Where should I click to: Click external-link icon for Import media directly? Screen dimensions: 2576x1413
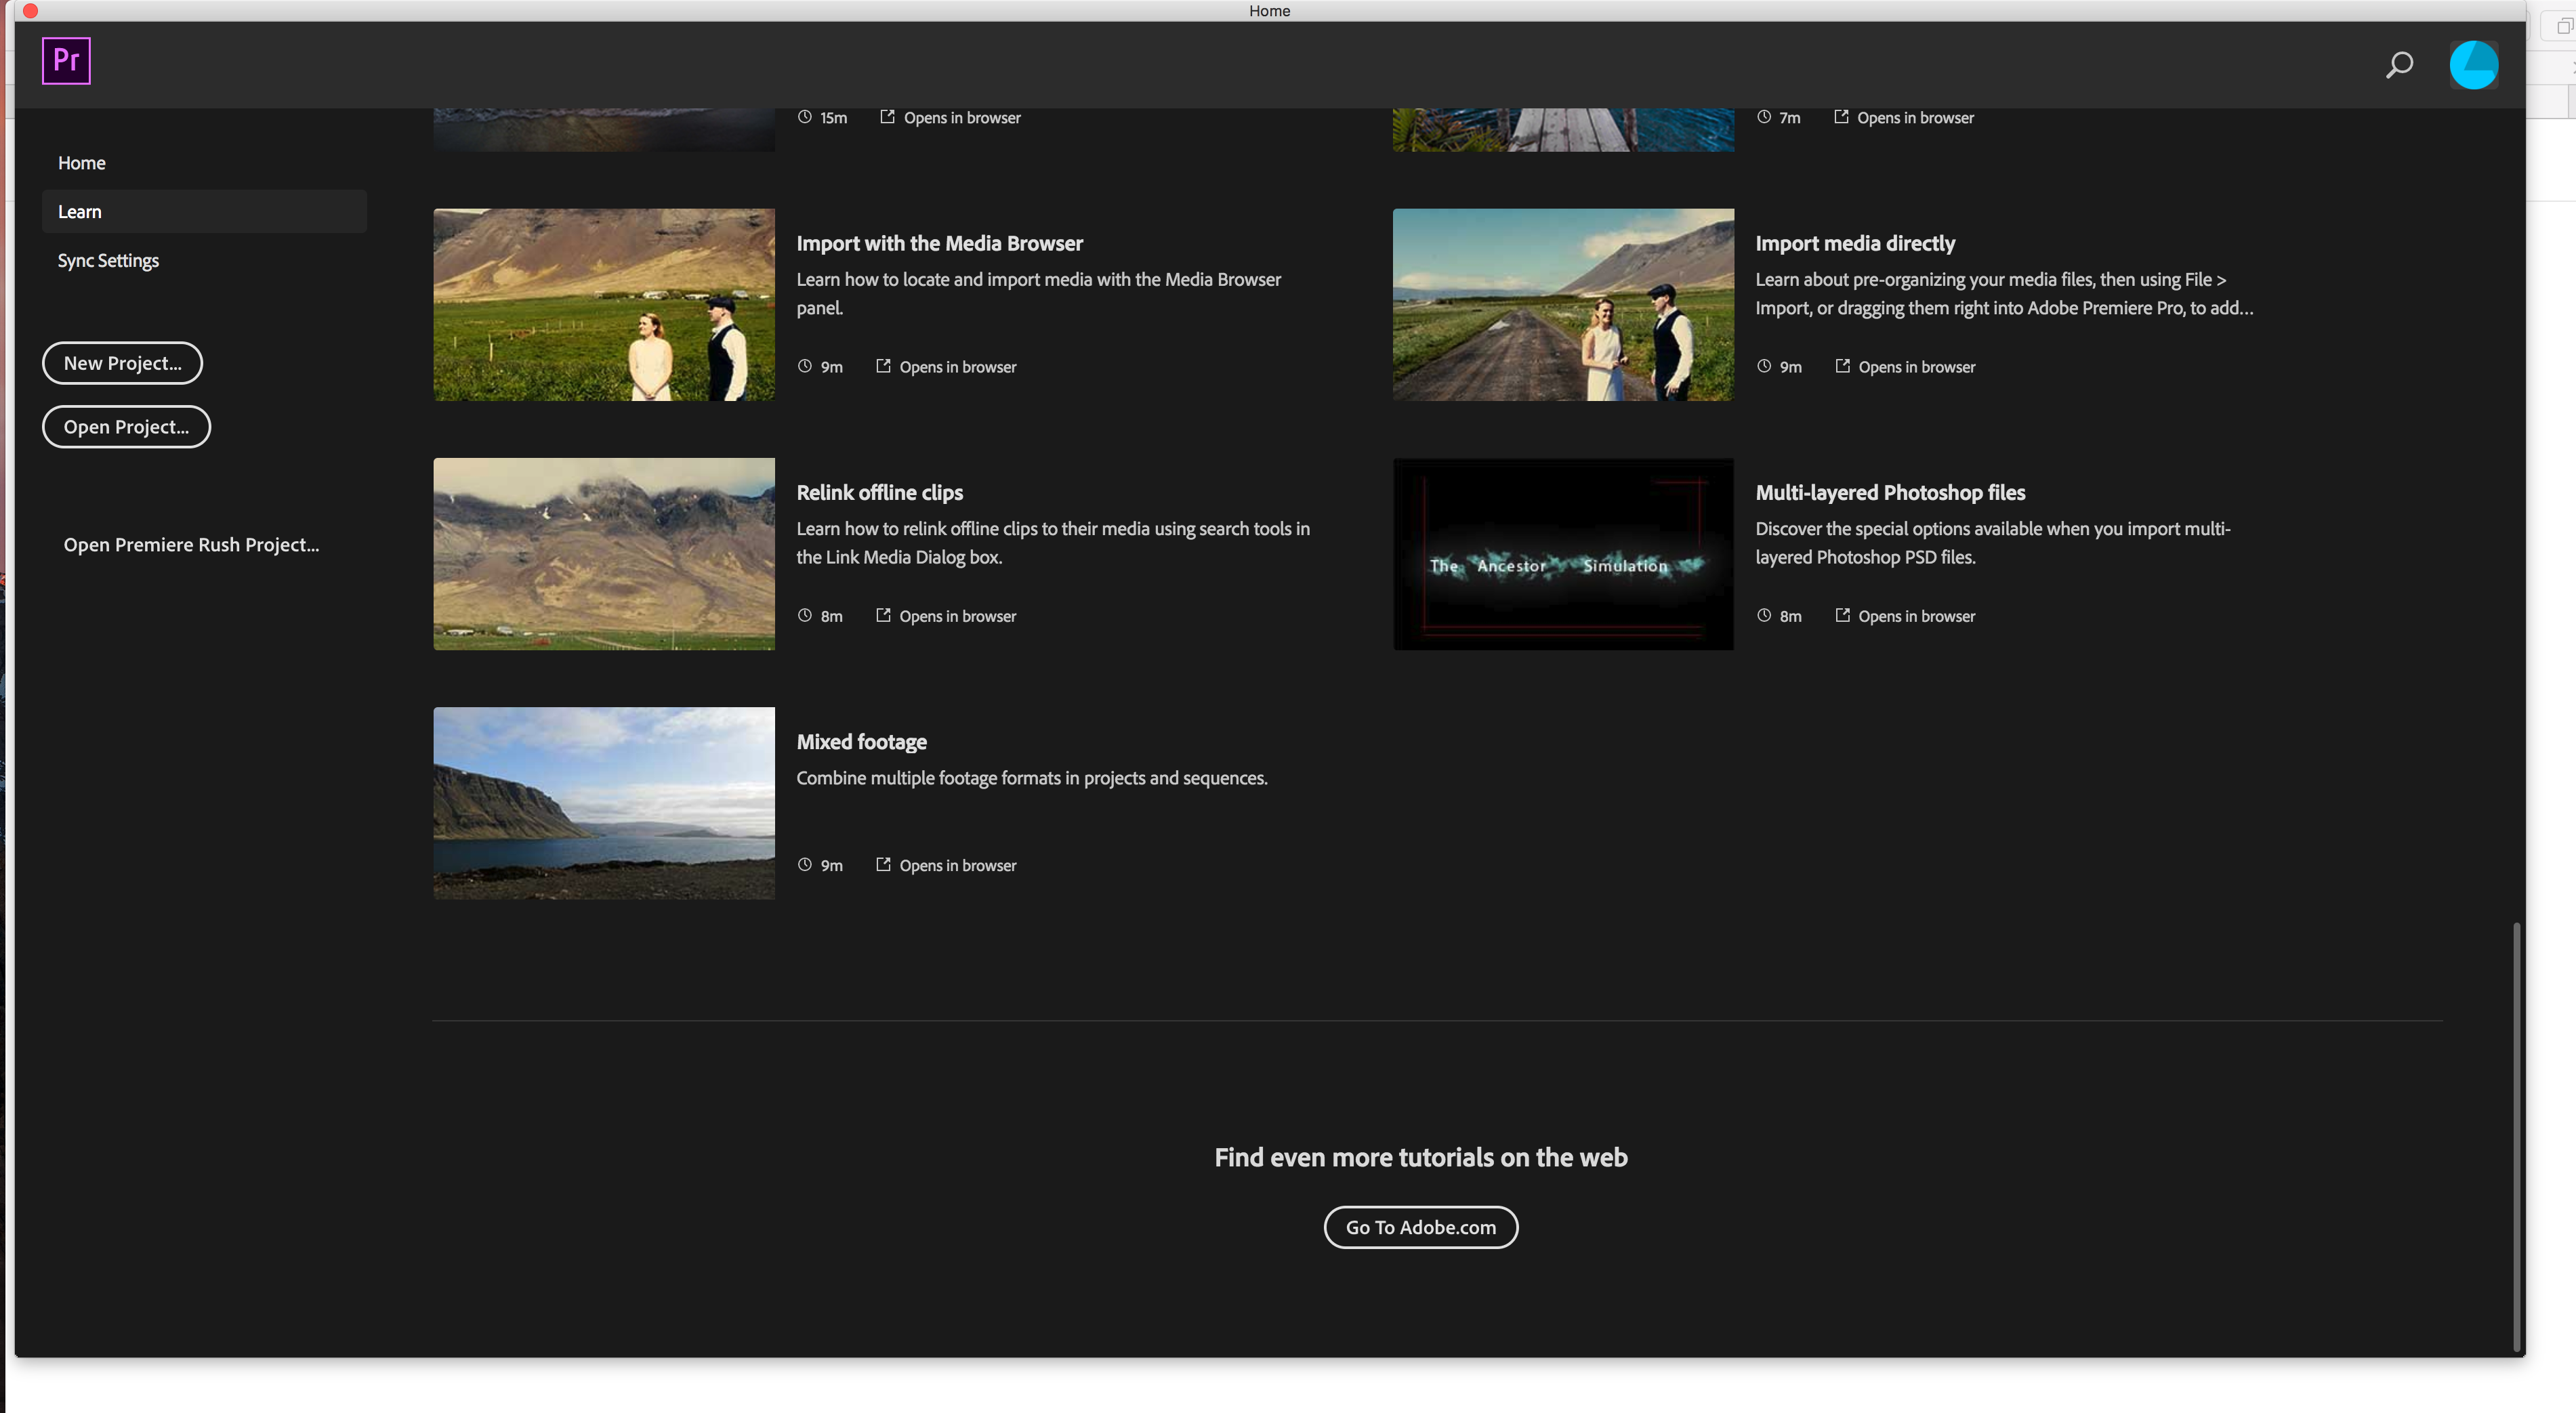point(1842,366)
